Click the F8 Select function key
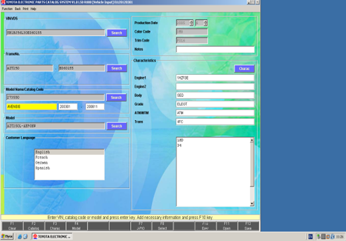The image size is (346, 241). point(163,226)
